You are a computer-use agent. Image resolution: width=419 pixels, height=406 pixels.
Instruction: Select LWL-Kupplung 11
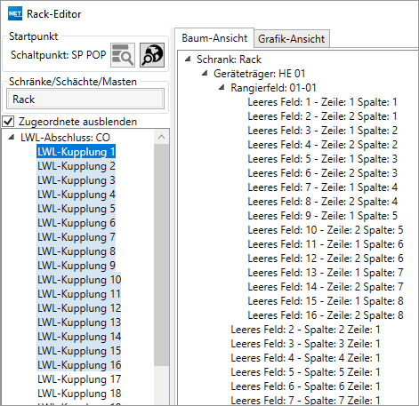tap(79, 294)
